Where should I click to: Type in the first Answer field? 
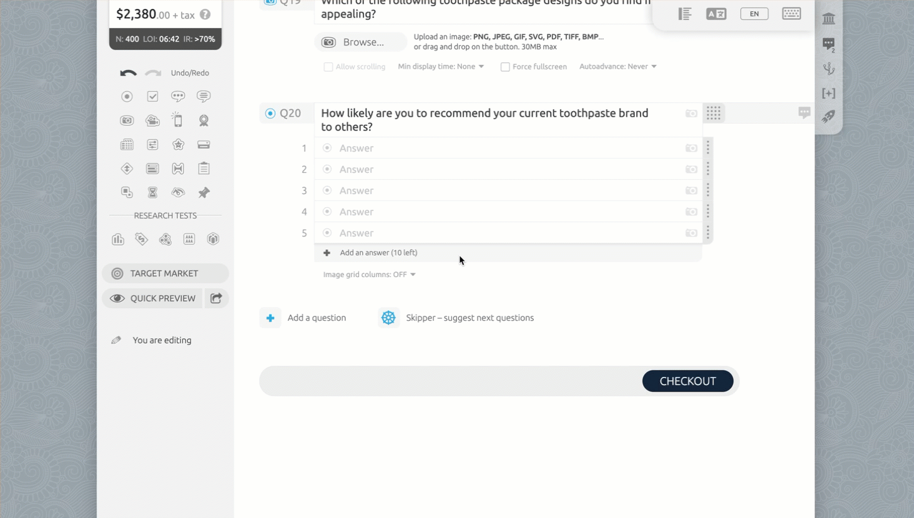pos(499,148)
